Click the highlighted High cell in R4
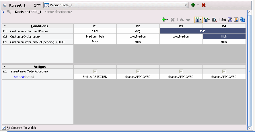The width and height of the screenshot is (255, 132). point(224,36)
